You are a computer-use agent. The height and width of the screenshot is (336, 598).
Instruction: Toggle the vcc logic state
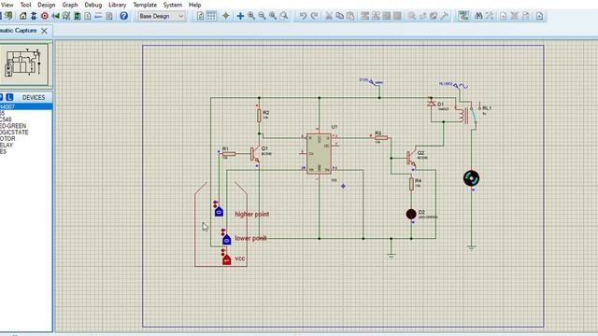(x=226, y=259)
